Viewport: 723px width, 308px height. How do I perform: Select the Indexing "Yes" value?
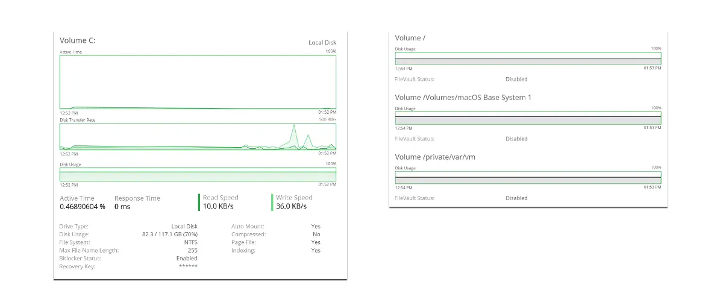pyautogui.click(x=316, y=250)
